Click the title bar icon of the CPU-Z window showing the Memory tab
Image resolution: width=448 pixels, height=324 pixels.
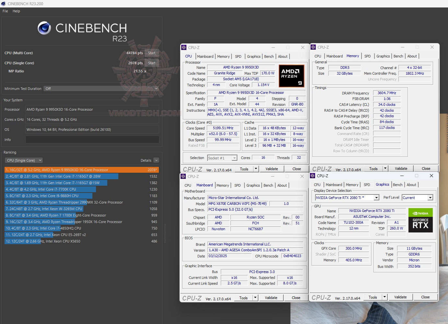313,47
